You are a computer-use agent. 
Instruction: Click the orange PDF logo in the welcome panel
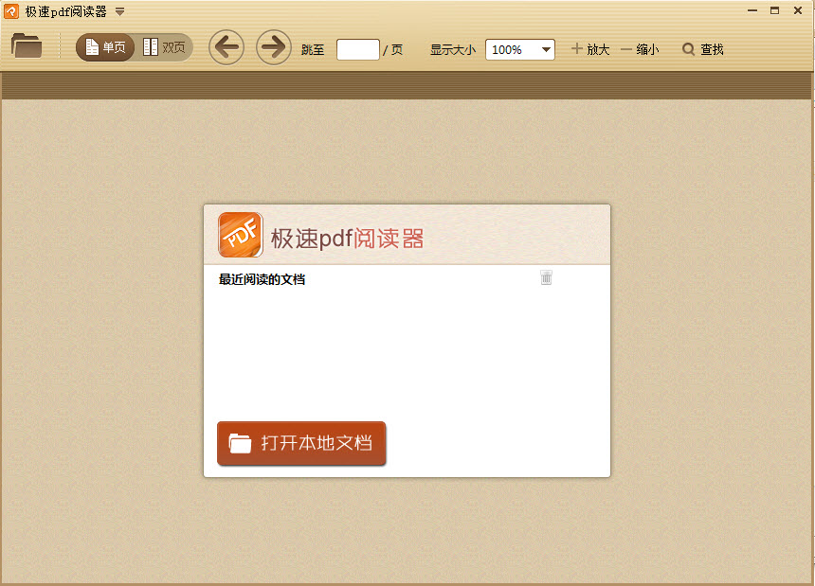[241, 235]
